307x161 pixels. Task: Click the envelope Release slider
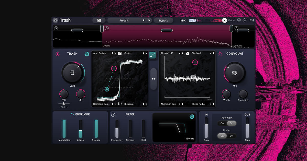tap(96, 129)
